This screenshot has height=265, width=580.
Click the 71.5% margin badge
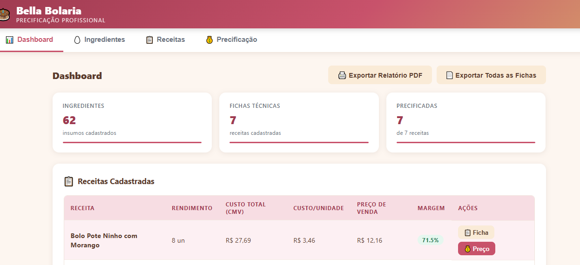click(431, 240)
